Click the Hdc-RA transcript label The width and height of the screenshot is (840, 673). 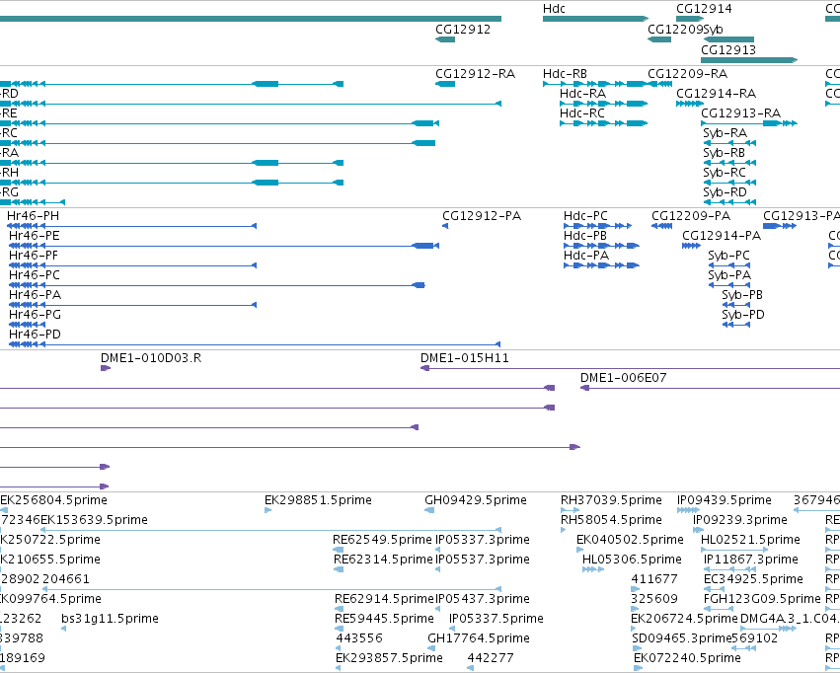[582, 94]
